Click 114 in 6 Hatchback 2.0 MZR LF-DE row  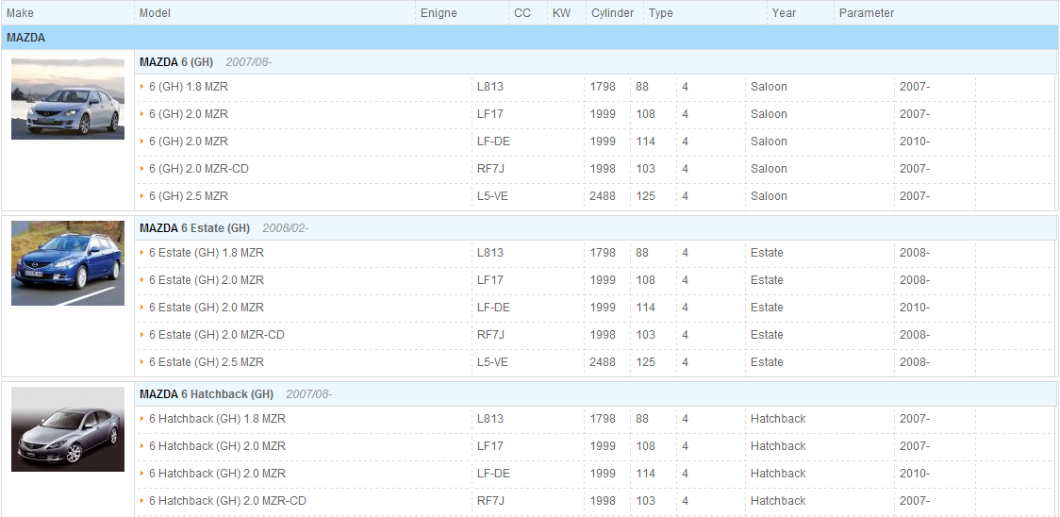pos(646,474)
